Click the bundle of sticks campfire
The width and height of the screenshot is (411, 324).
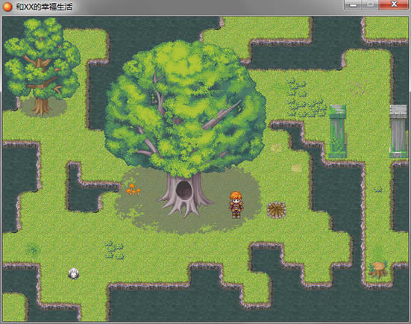click(x=276, y=210)
